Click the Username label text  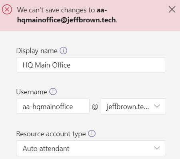32,92
